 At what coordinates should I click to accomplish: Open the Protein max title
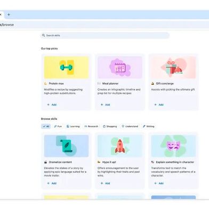coord(56,83)
